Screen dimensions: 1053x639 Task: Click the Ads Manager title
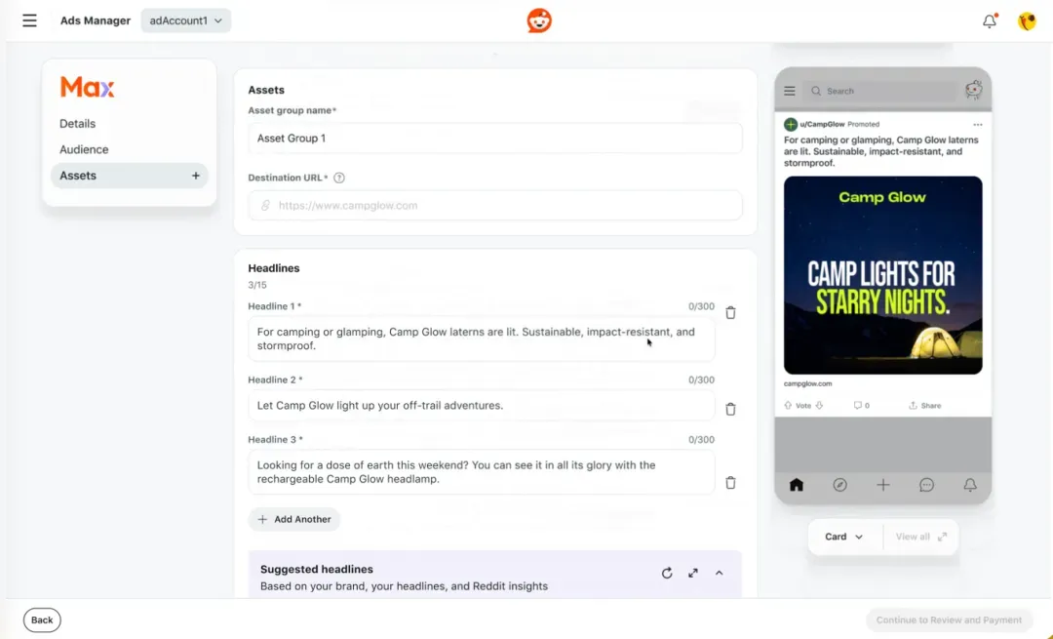(96, 20)
